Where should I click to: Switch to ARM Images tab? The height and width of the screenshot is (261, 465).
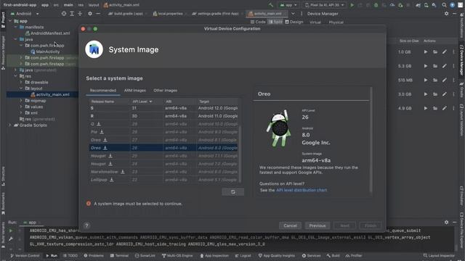click(x=135, y=91)
